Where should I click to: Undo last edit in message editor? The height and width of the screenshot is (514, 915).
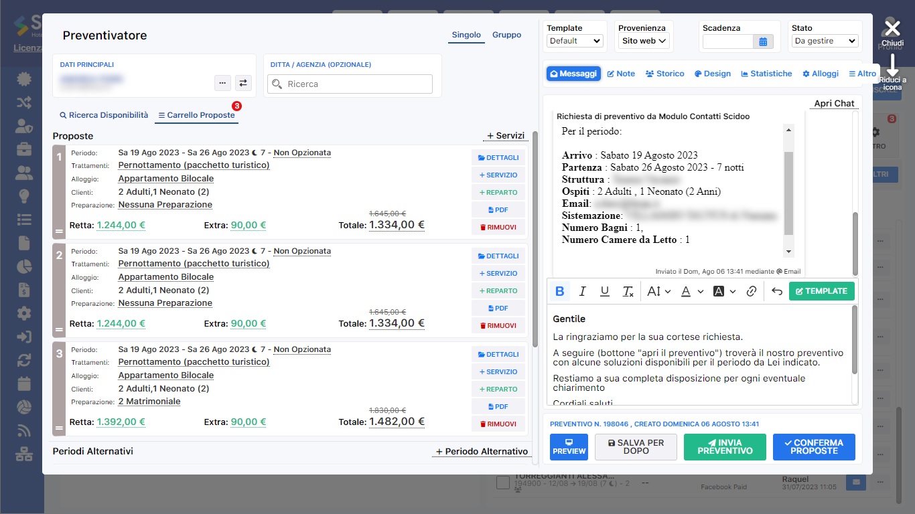777,291
